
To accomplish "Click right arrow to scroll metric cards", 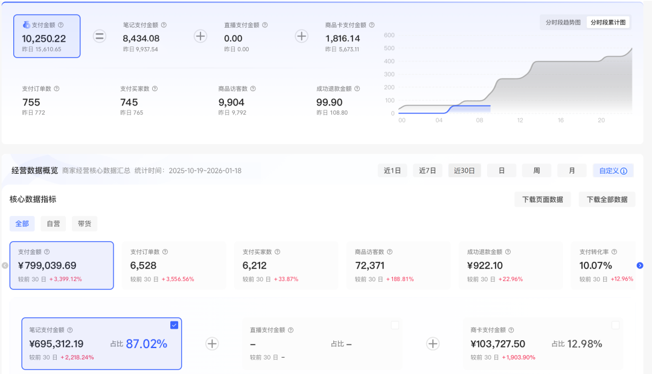I will coord(640,265).
